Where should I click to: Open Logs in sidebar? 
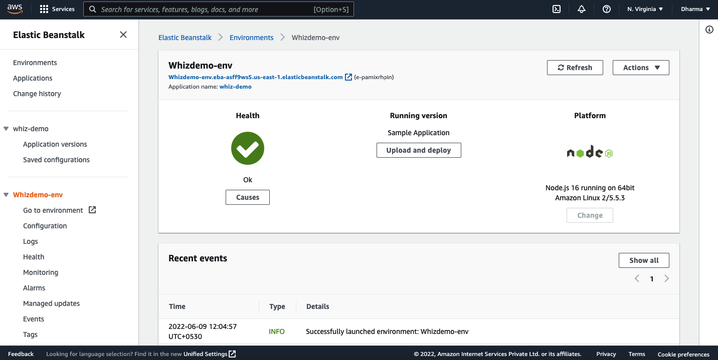pos(31,241)
